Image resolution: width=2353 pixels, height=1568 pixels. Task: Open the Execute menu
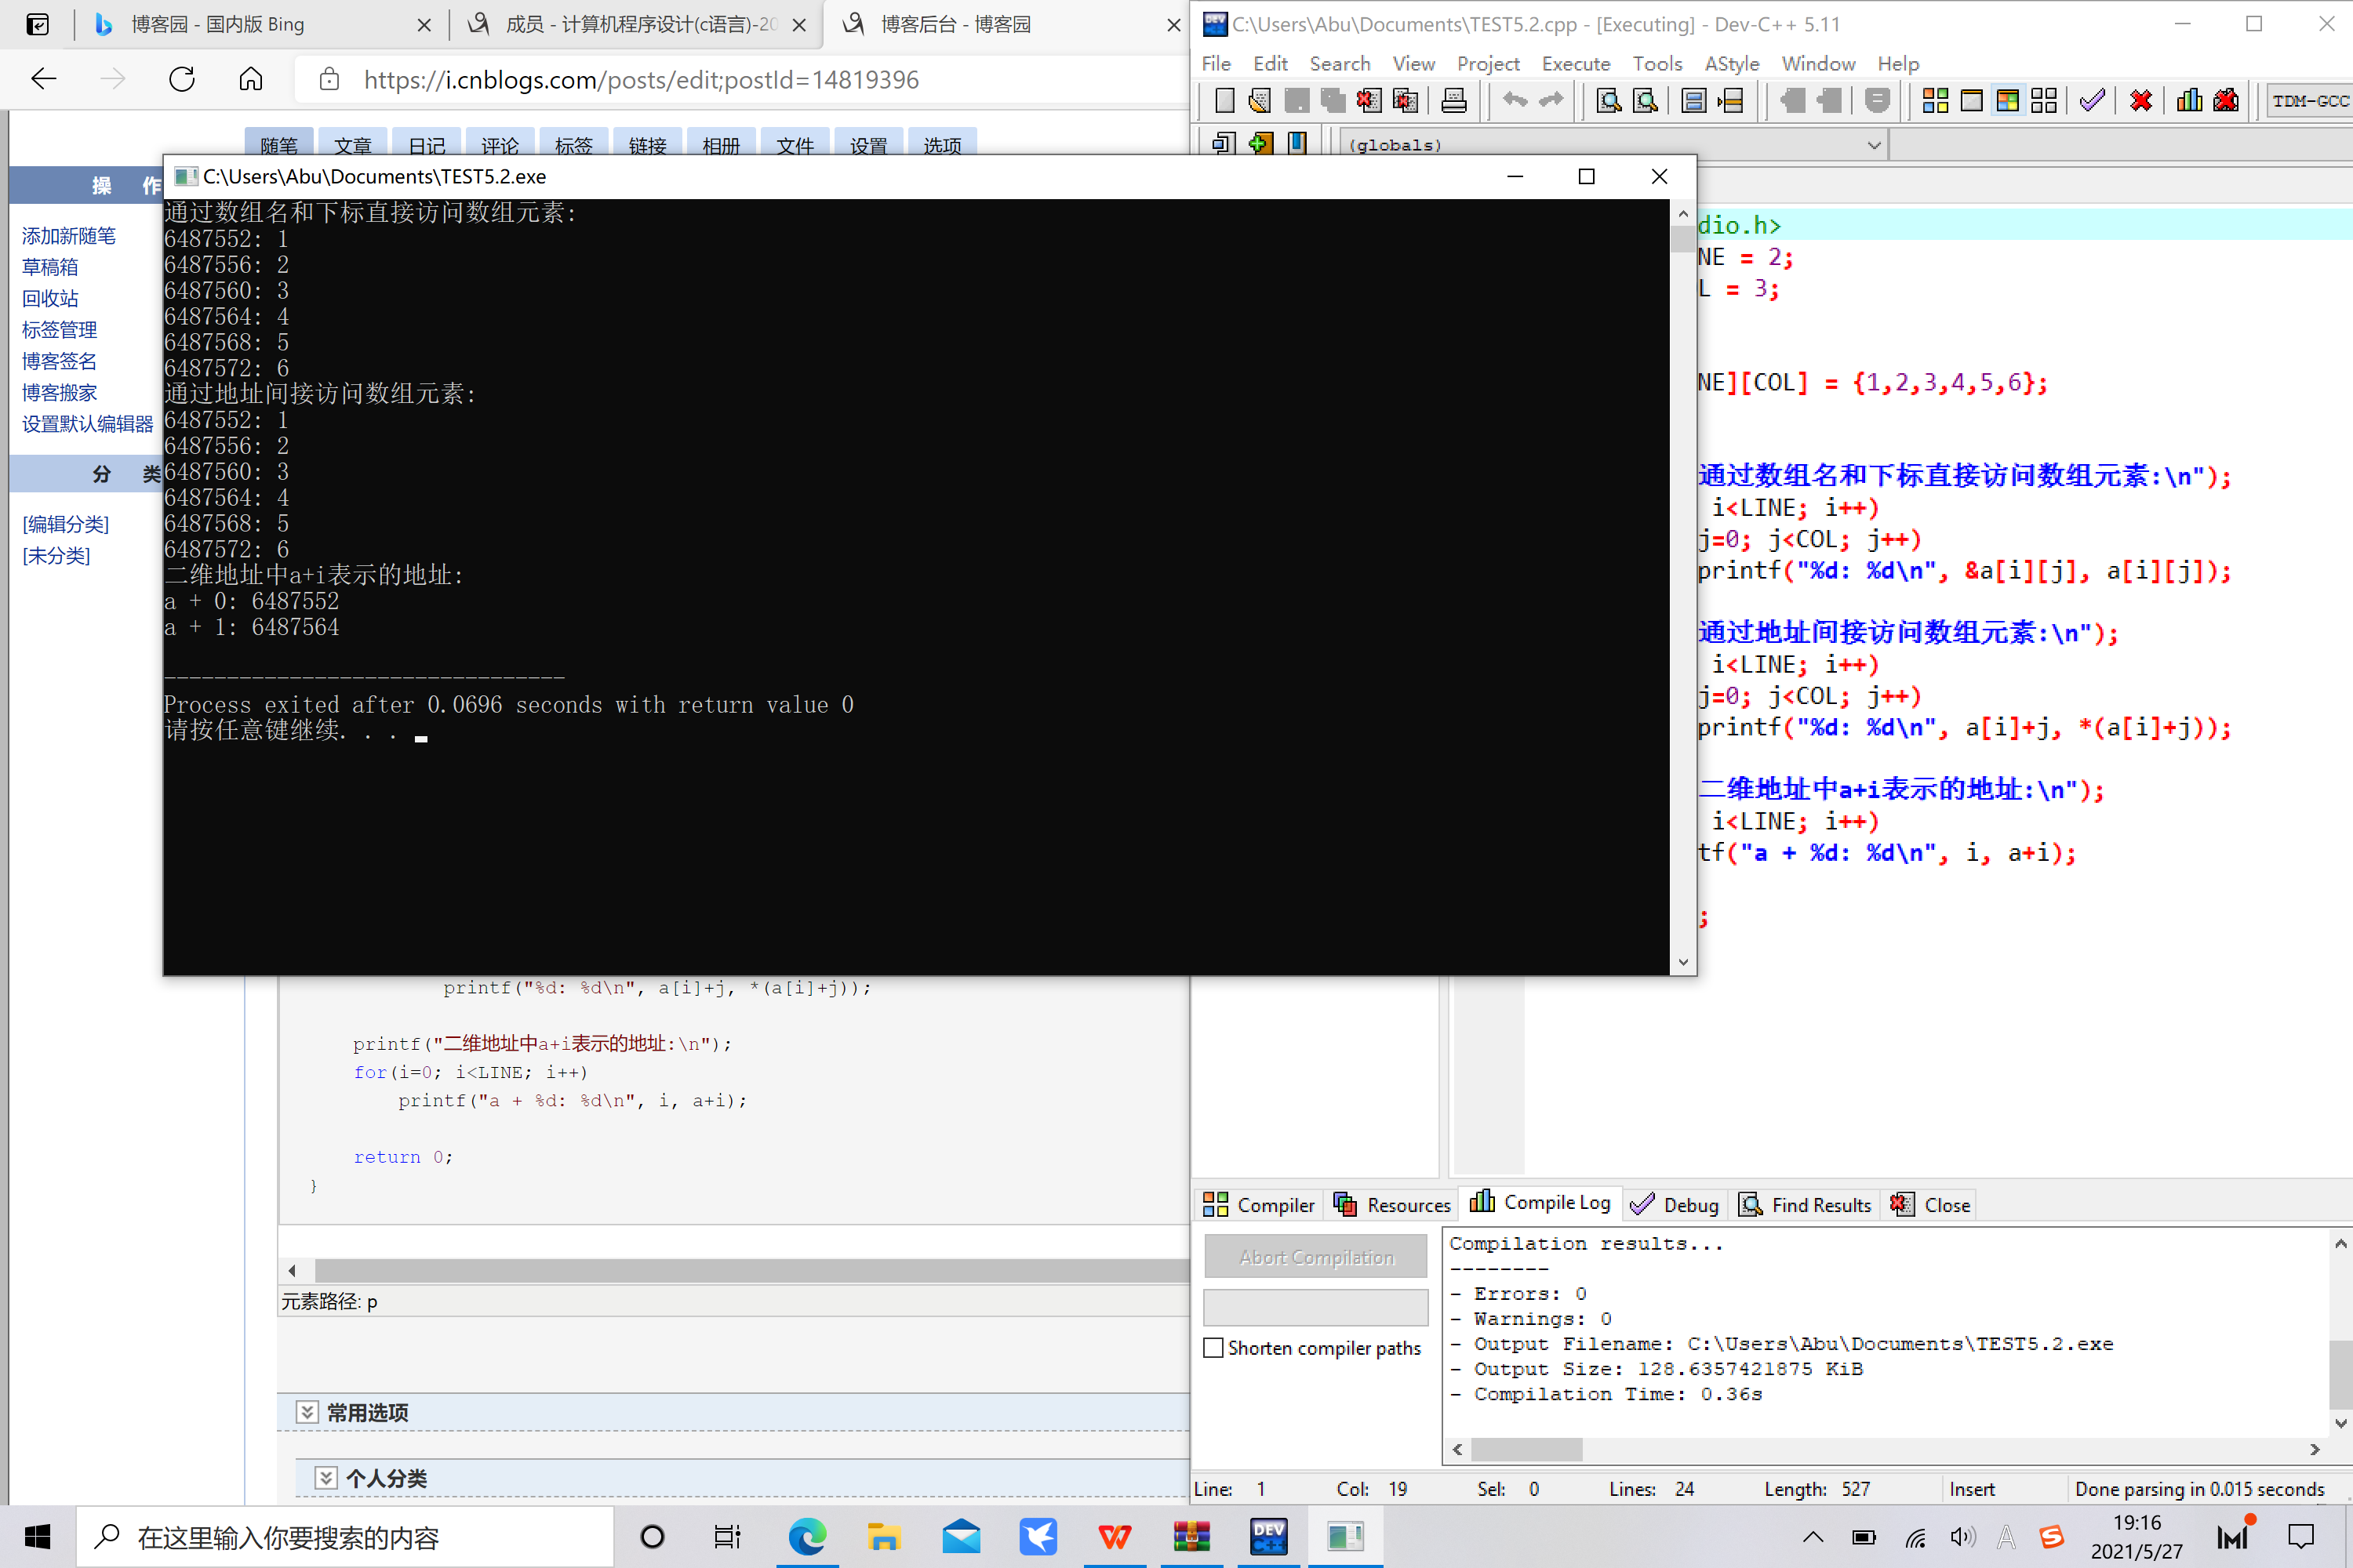pyautogui.click(x=1575, y=64)
